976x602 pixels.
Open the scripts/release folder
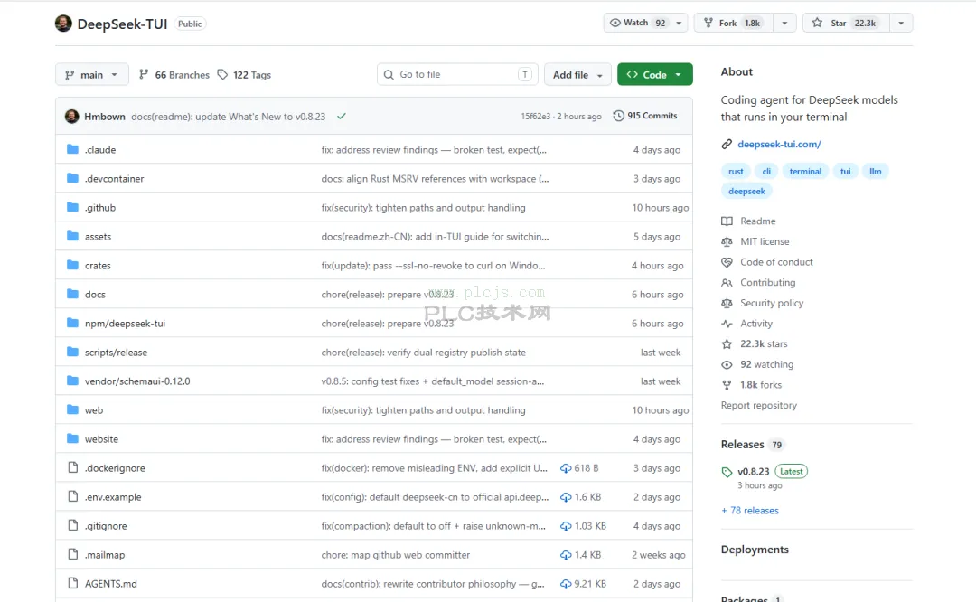click(116, 353)
